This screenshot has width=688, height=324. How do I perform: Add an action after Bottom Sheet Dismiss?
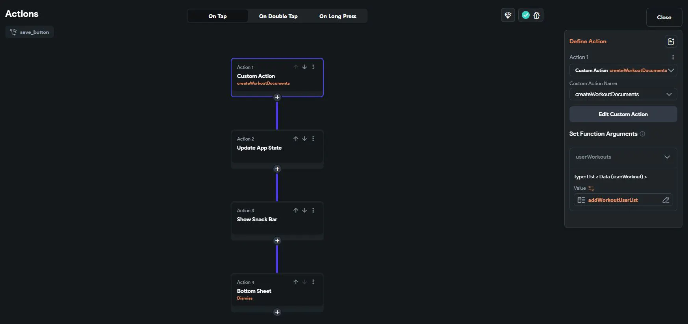277,312
